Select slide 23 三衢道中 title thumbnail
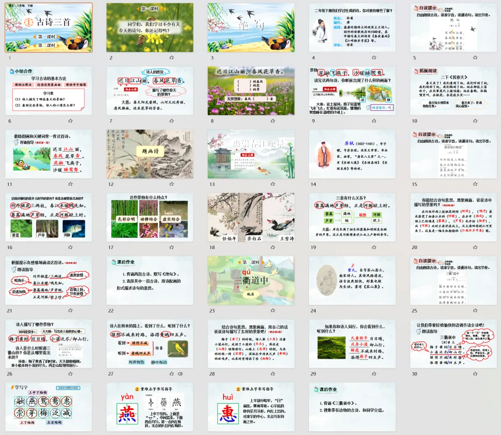This screenshot has width=501, height=435. click(251, 281)
